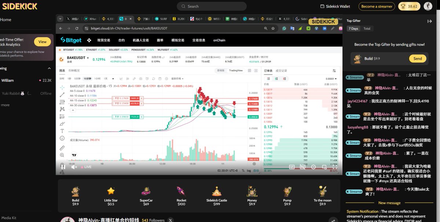The width and height of the screenshot is (440, 222).
Task: Open trophy points balance 38.62
Action: (x=409, y=6)
